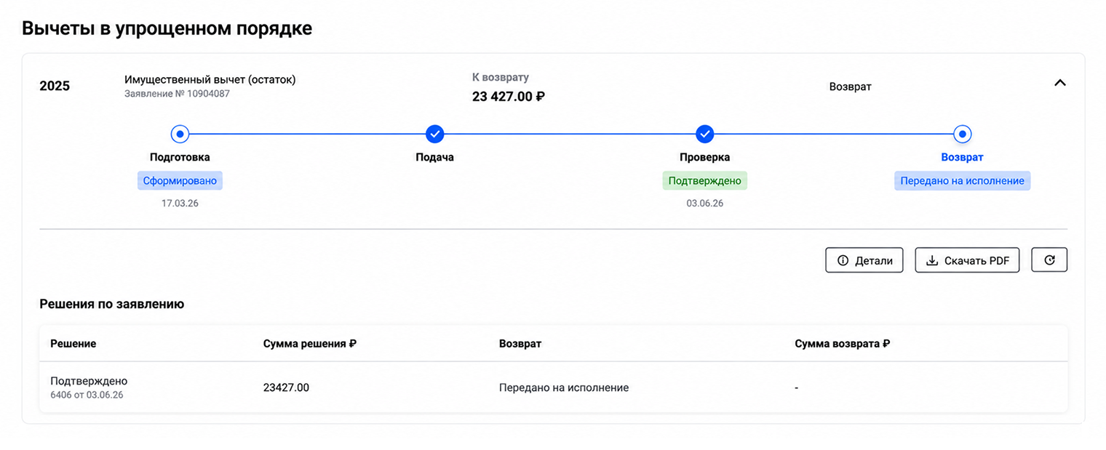Click the Проверка step checkmark circle
Viewport: 1106px width, 450px height.
tap(704, 134)
